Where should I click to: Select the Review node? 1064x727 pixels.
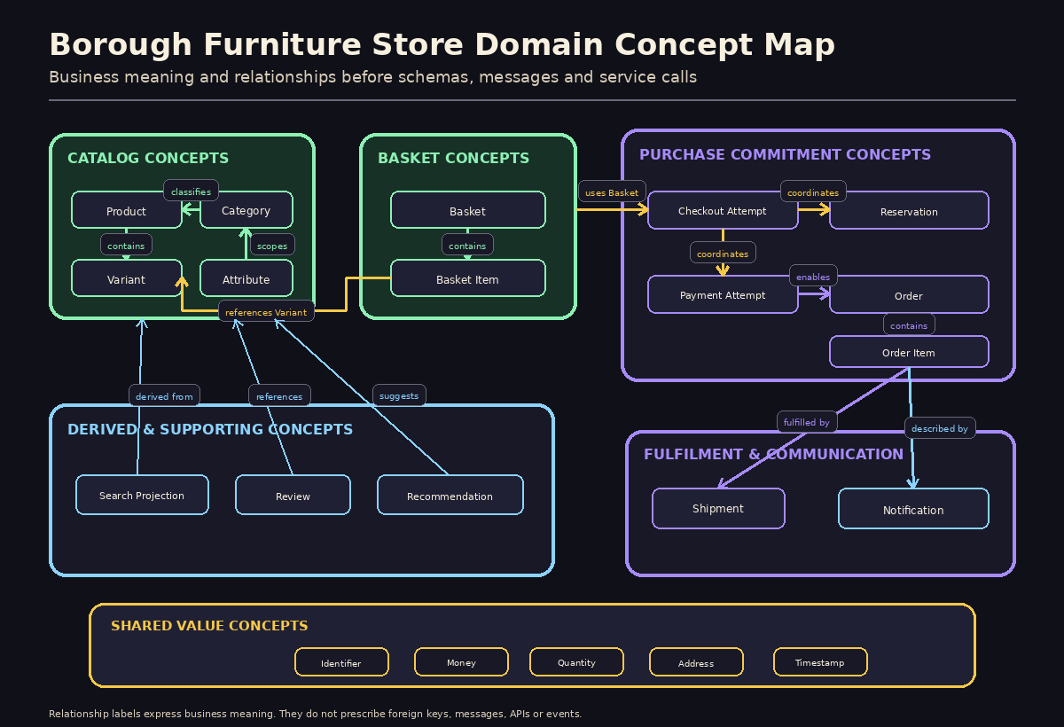(293, 496)
